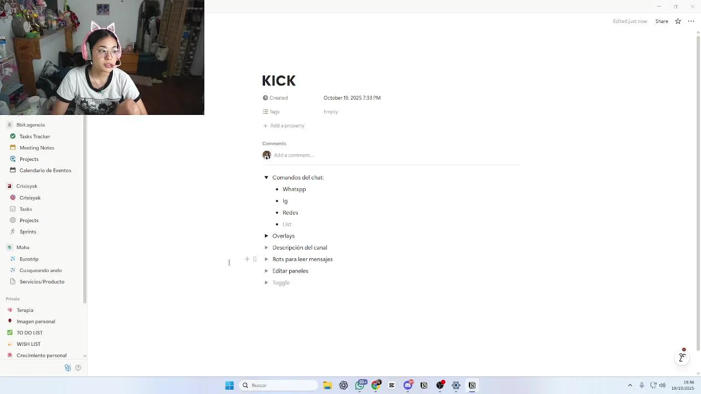Click the Windows taskbar Buscar search box
Viewport: 701px width, 394px height.
point(279,385)
